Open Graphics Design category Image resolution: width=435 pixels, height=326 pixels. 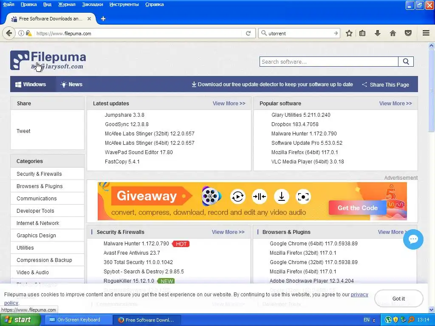[36, 235]
